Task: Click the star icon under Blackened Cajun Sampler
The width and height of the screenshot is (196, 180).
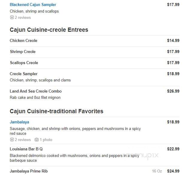Action: pos(12,17)
